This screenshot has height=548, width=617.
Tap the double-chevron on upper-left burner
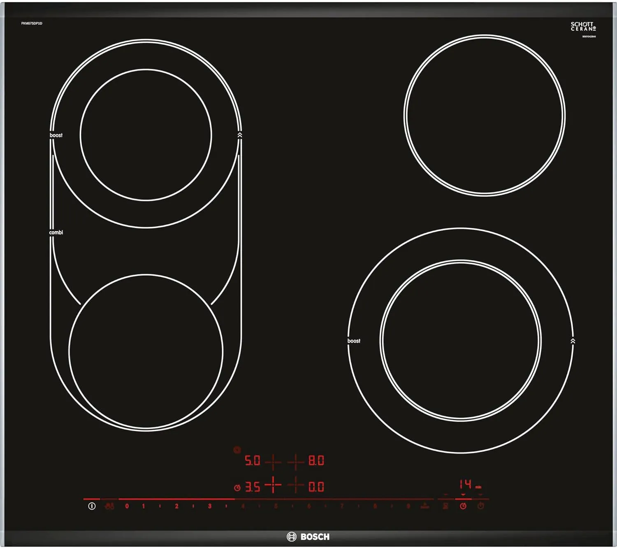pyautogui.click(x=240, y=135)
